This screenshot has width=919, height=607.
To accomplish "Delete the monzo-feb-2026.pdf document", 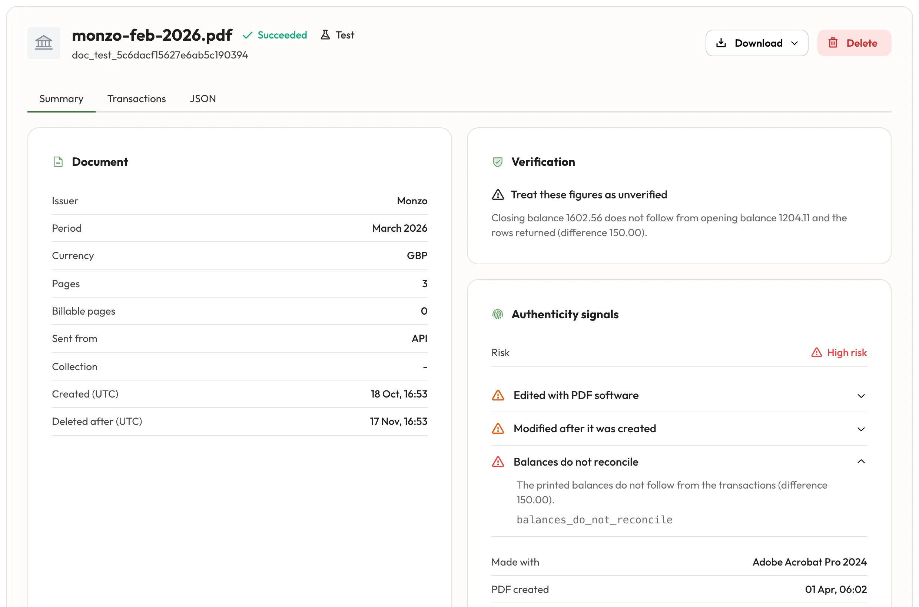I will (854, 43).
